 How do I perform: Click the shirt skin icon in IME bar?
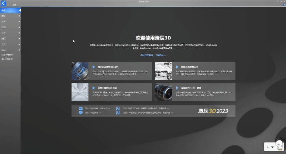272,147
